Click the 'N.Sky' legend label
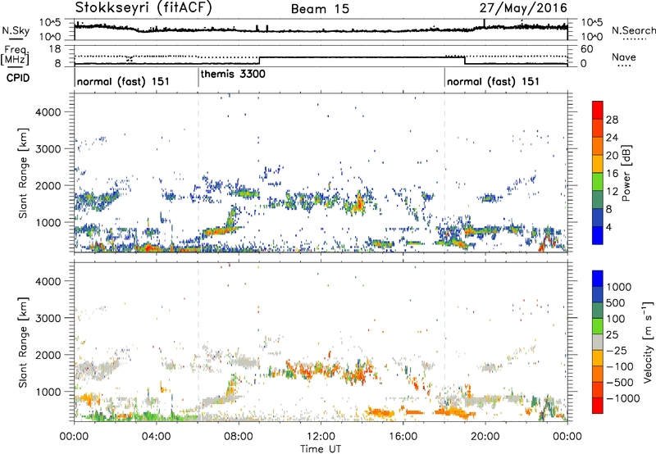 pyautogui.click(x=16, y=30)
